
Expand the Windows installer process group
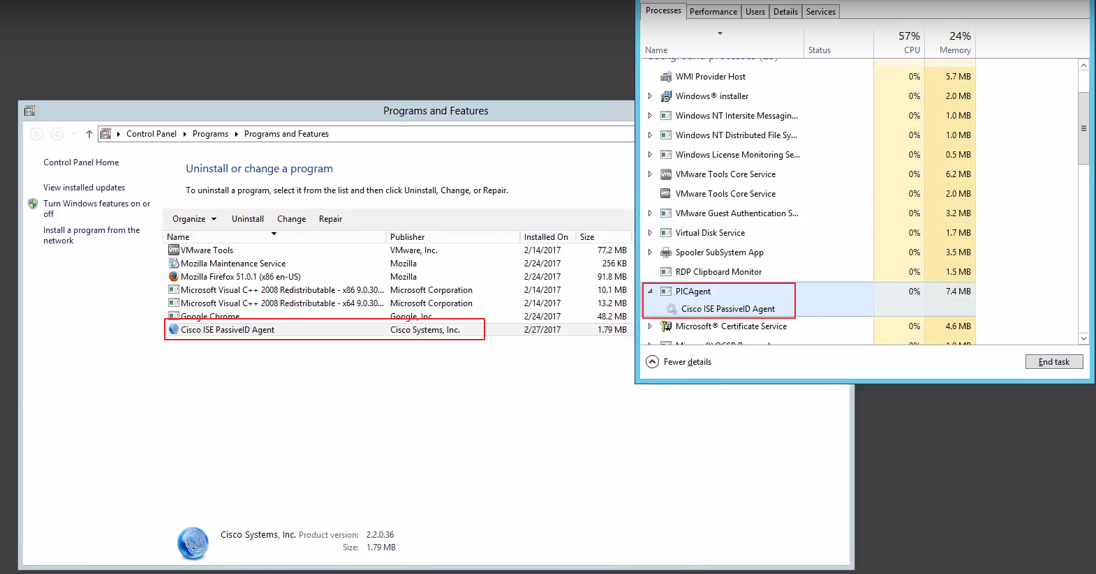pos(650,96)
